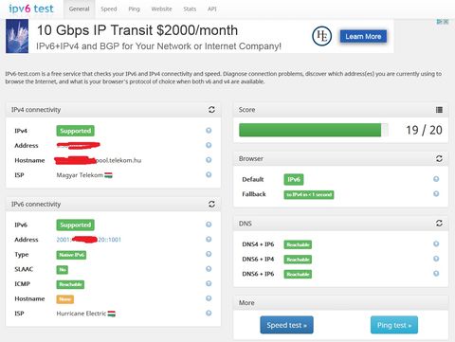The width and height of the screenshot is (455, 342).
Task: Click the ad thumbnail image
Action: 17,36
